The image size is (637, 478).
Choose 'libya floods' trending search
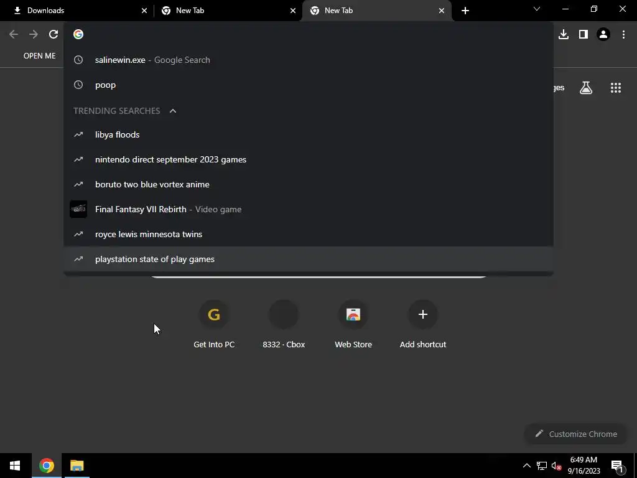coord(309,134)
